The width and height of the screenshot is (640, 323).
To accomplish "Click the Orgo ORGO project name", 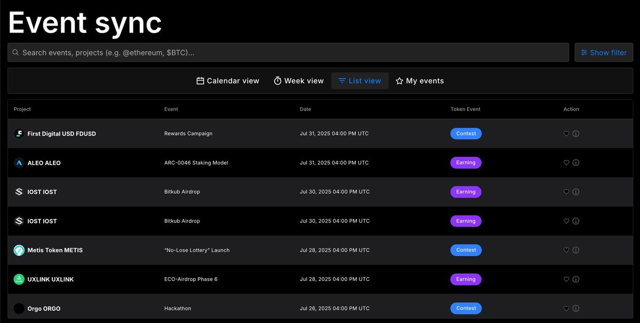I will (44, 309).
